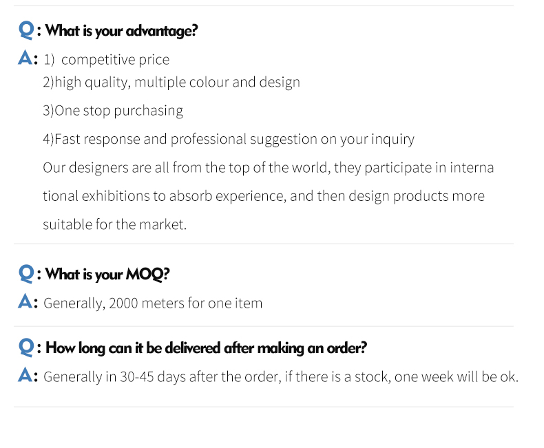Click the 'Fast response and professional suggestion' line
The image size is (544, 448).
[229, 140]
